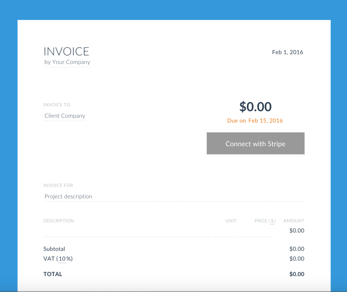Click the AMOUNT column header

point(293,221)
